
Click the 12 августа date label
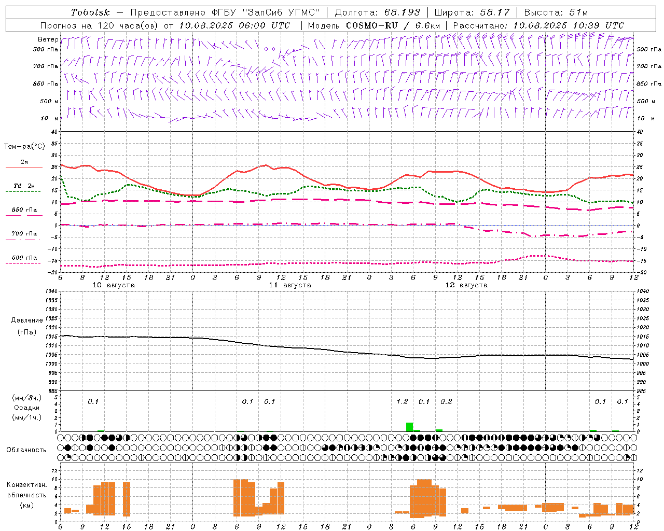466,285
